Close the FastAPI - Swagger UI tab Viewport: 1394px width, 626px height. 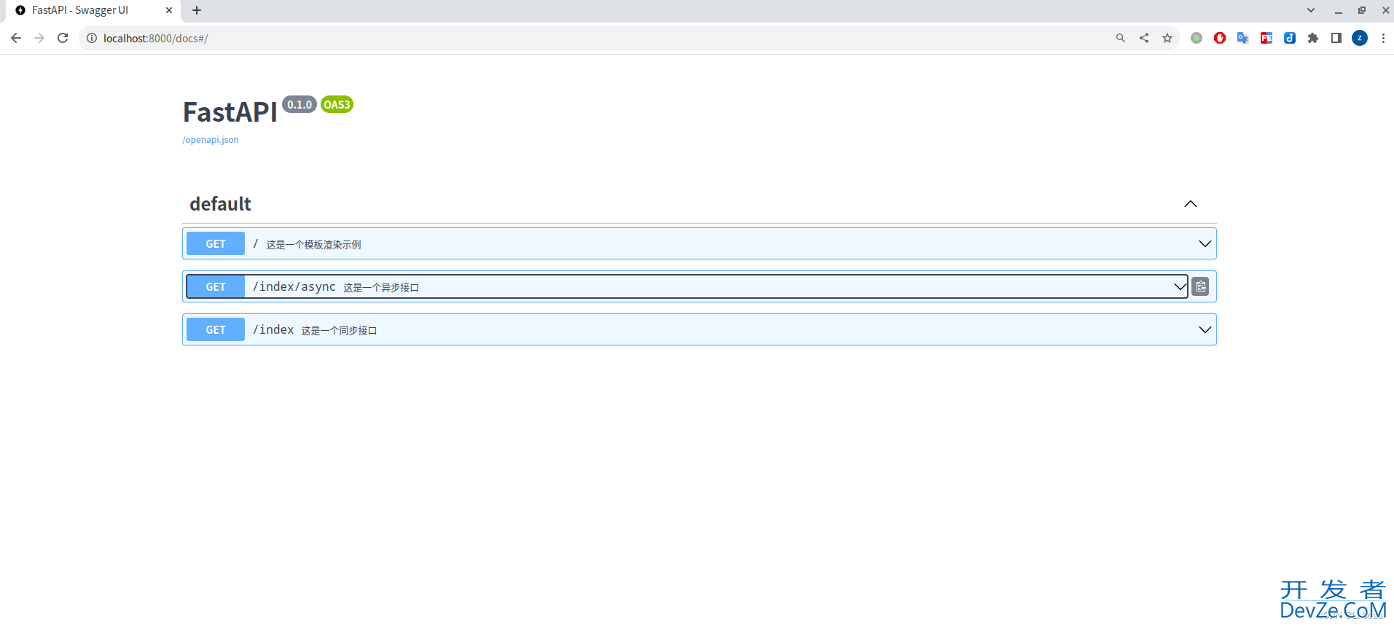(169, 10)
